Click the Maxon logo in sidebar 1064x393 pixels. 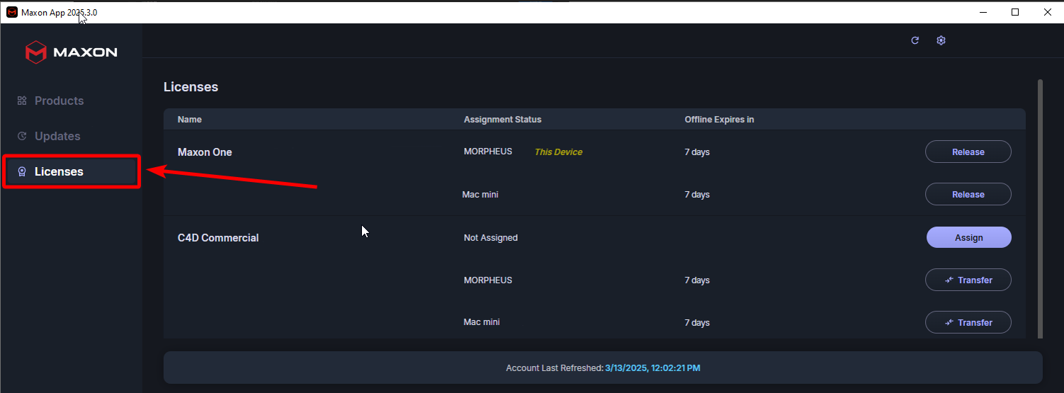pyautogui.click(x=72, y=52)
